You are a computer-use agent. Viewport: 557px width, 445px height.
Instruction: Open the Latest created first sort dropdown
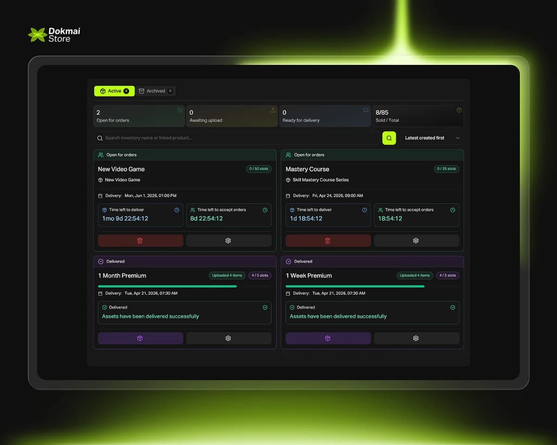coord(432,138)
